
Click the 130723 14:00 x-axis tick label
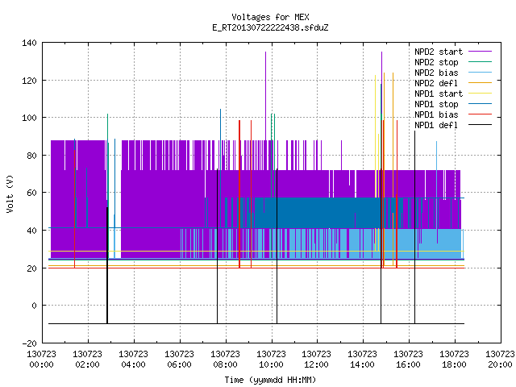point(362,360)
